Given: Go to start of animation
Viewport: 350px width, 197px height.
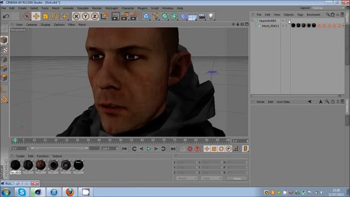Looking at the screenshot, I should click(125, 149).
